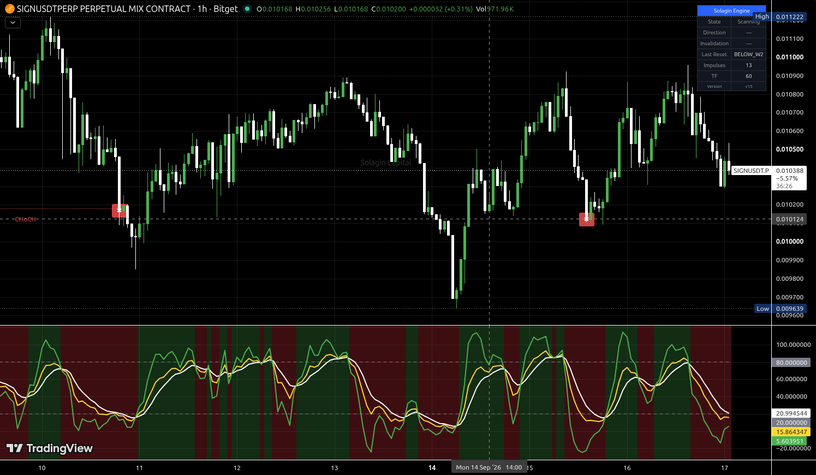
Task: Click the bold 14 date on the time axis
Action: [x=432, y=468]
